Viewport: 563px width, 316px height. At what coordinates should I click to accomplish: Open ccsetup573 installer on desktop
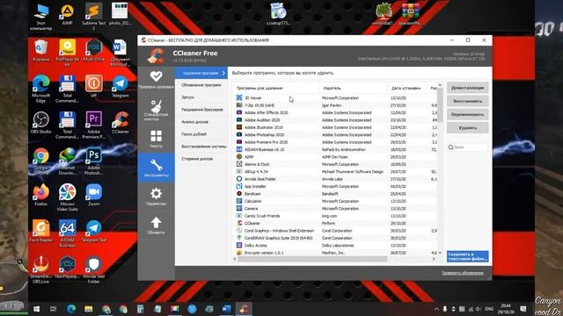278,14
